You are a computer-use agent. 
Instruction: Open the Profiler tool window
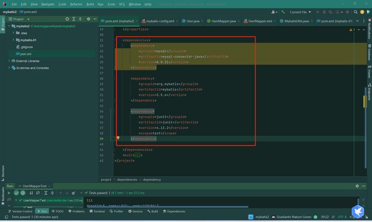click(x=116, y=211)
